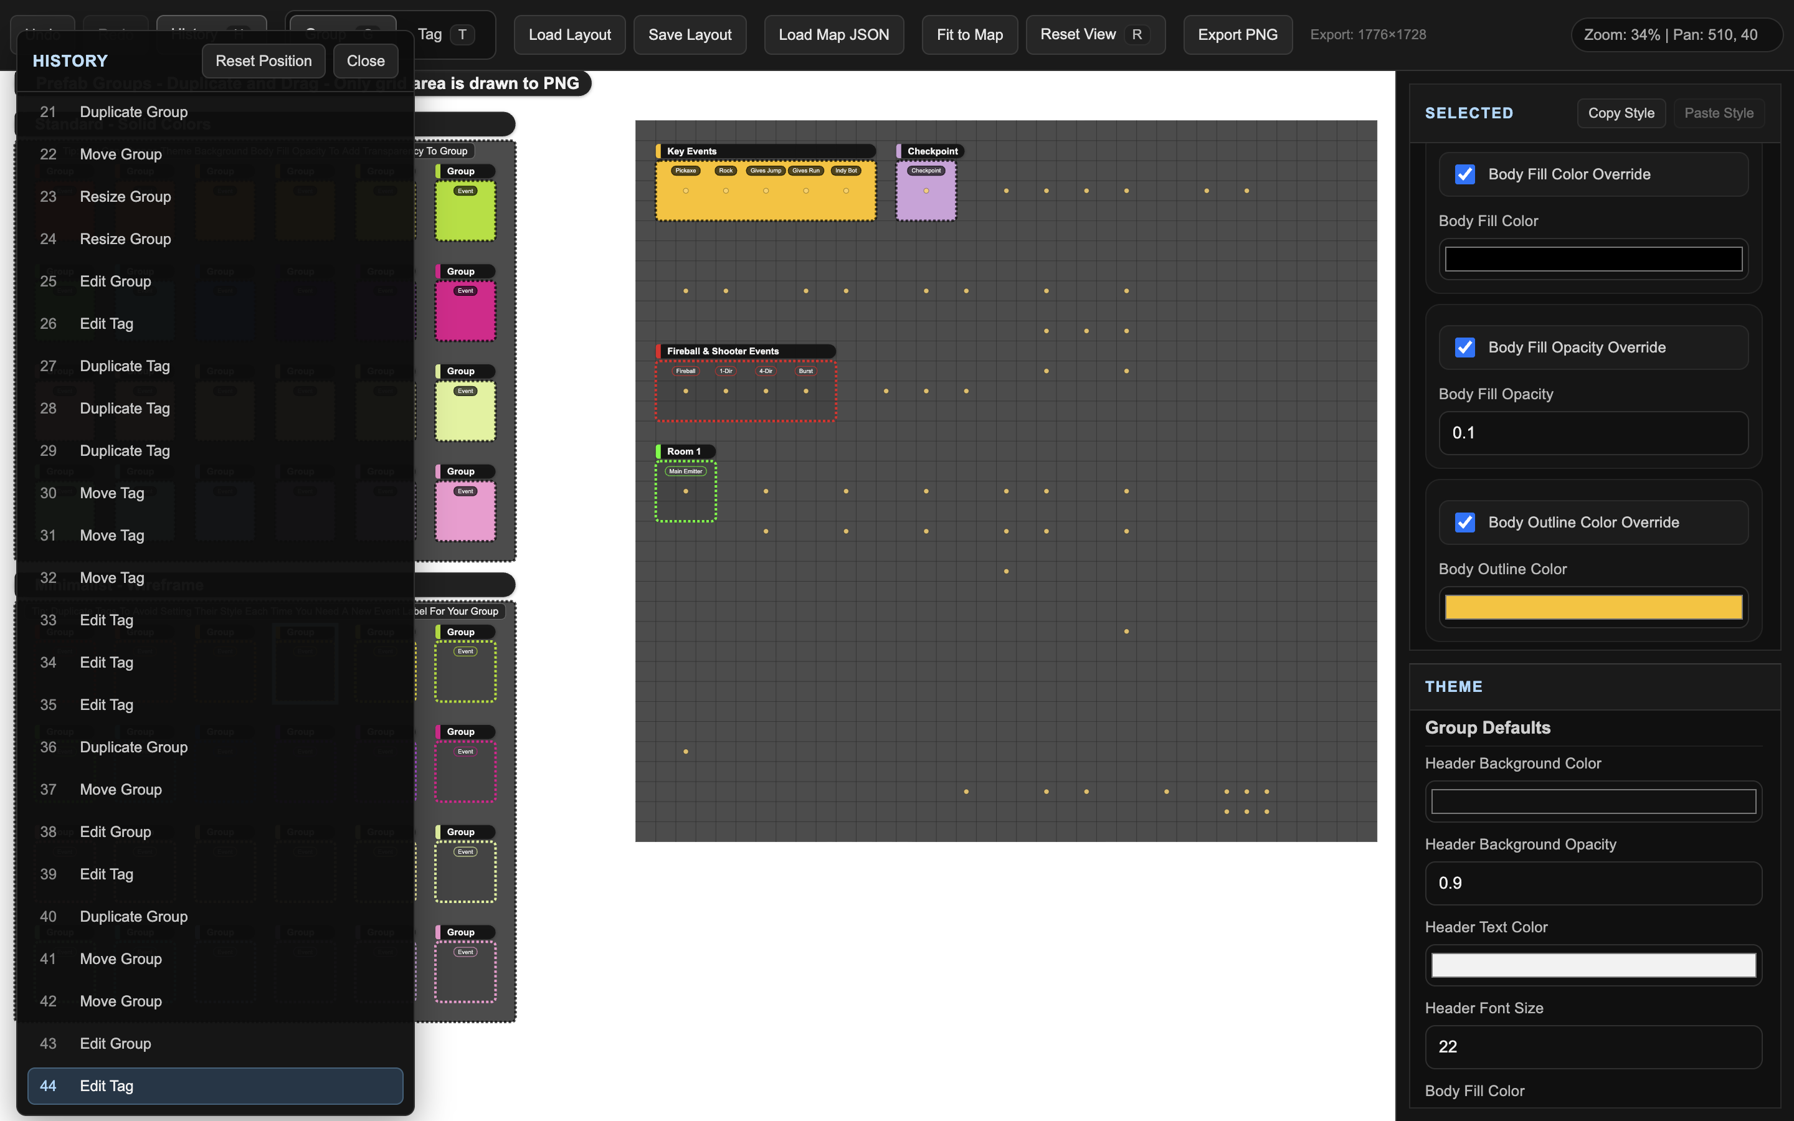Open the black Body Fill Color swatch
1794x1121 pixels.
(x=1593, y=260)
